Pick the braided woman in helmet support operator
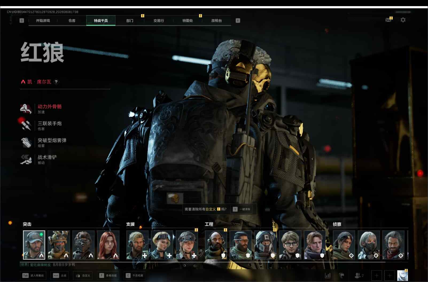 tap(187, 245)
